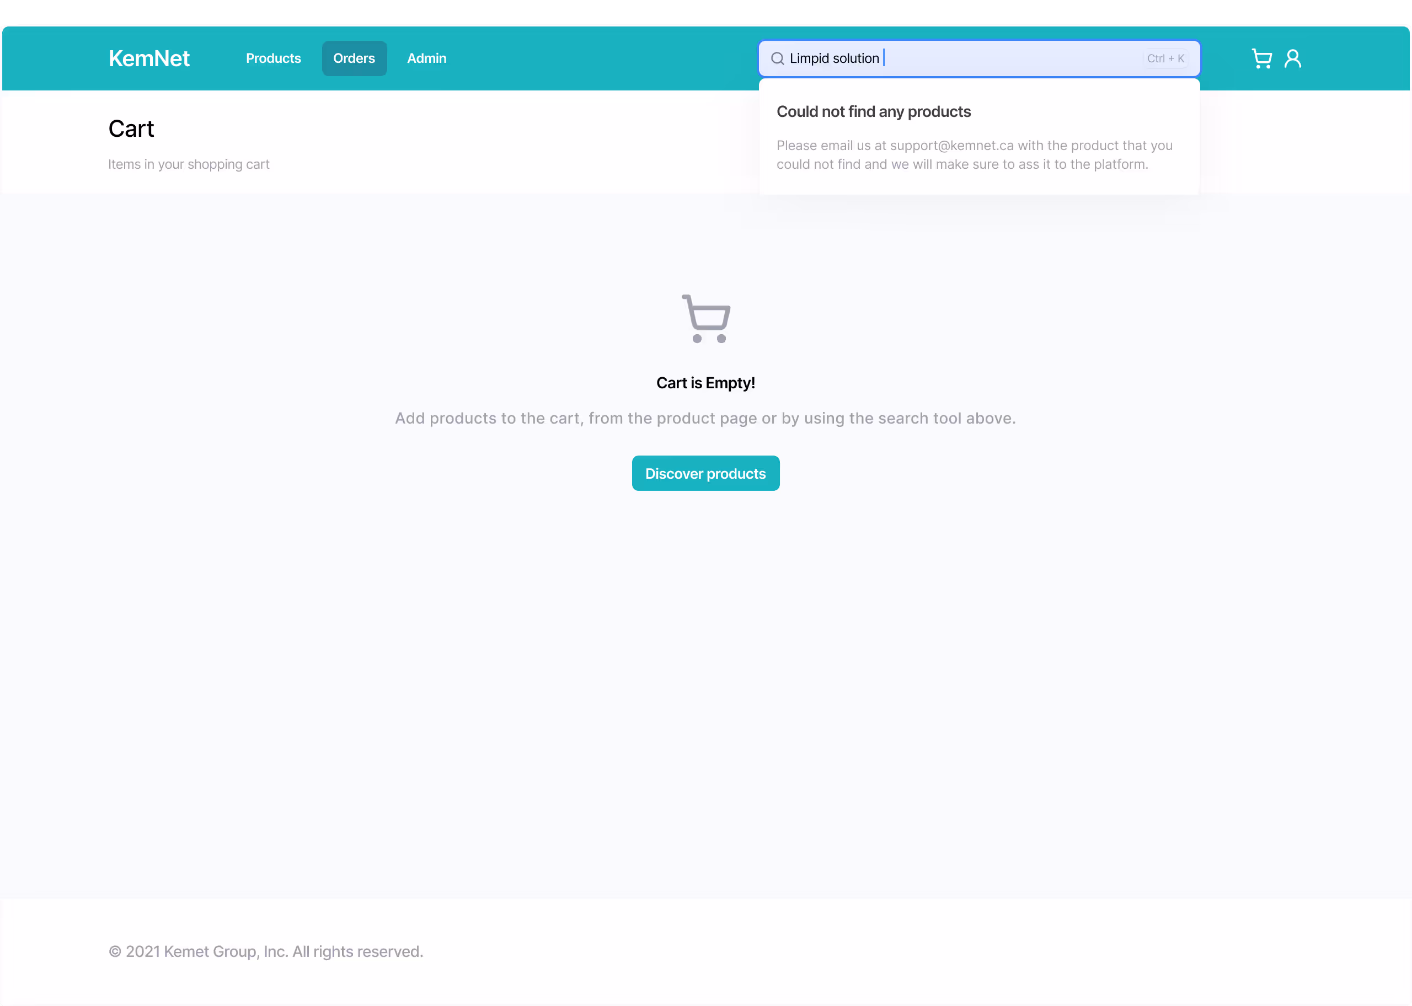The height and width of the screenshot is (1006, 1412).
Task: Open the Products navigation tab
Action: click(273, 59)
